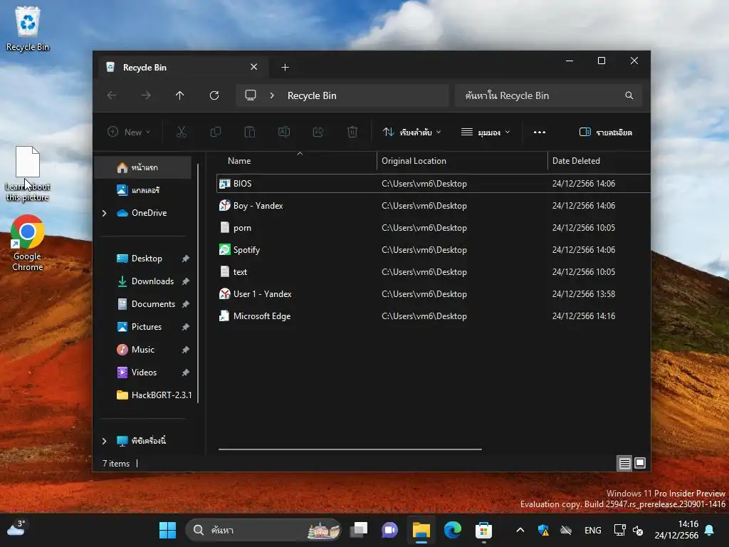The height and width of the screenshot is (547, 729).
Task: Go back with the left arrow
Action: point(112,95)
